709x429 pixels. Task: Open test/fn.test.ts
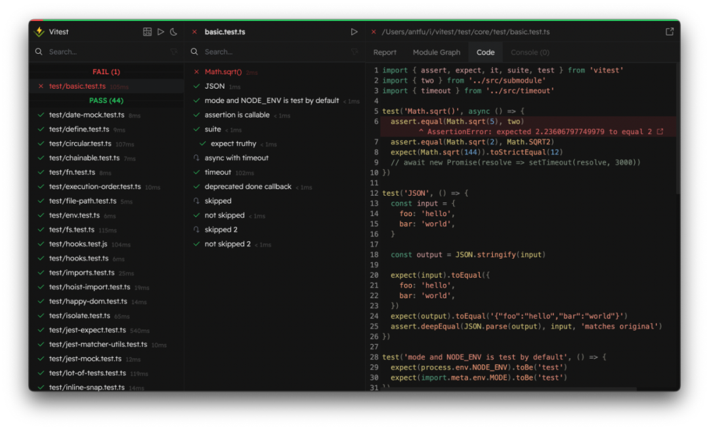pos(106,172)
